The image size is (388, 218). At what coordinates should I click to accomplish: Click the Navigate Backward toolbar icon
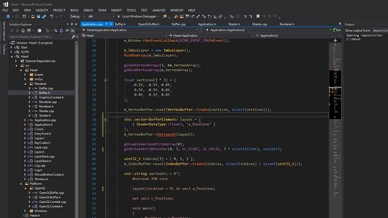point(8,16)
